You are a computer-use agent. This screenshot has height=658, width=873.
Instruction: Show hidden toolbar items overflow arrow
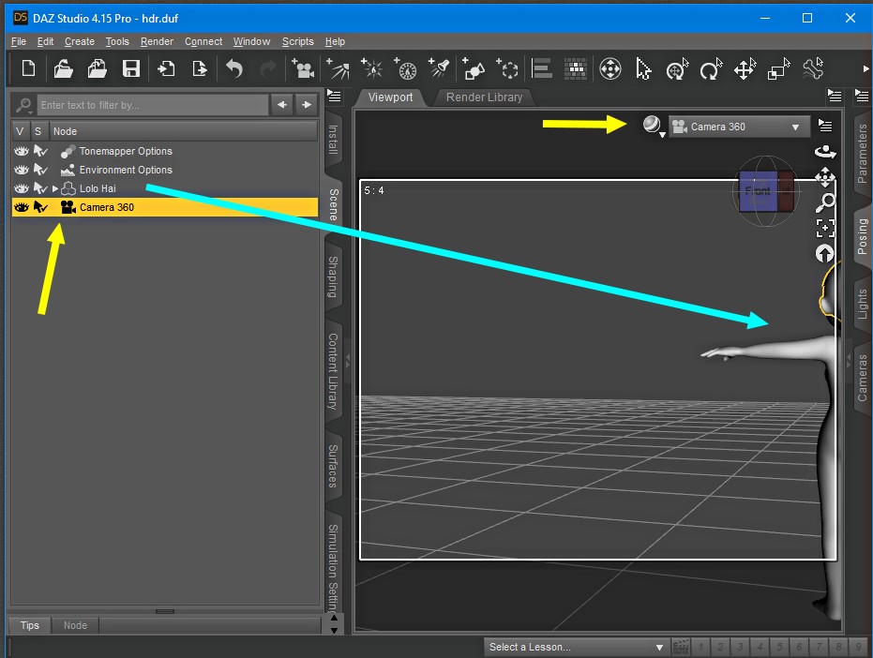point(865,69)
